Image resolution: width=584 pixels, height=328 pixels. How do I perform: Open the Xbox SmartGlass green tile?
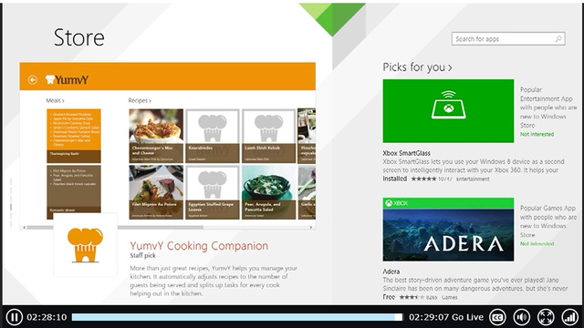[448, 111]
